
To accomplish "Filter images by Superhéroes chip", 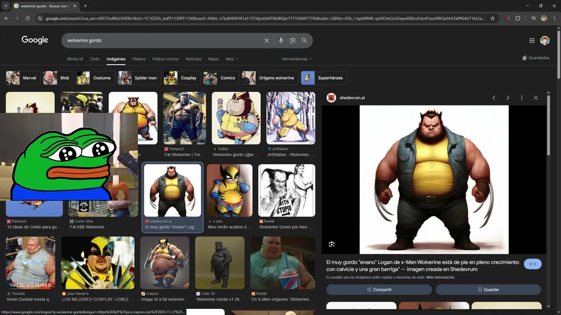I will (324, 78).
